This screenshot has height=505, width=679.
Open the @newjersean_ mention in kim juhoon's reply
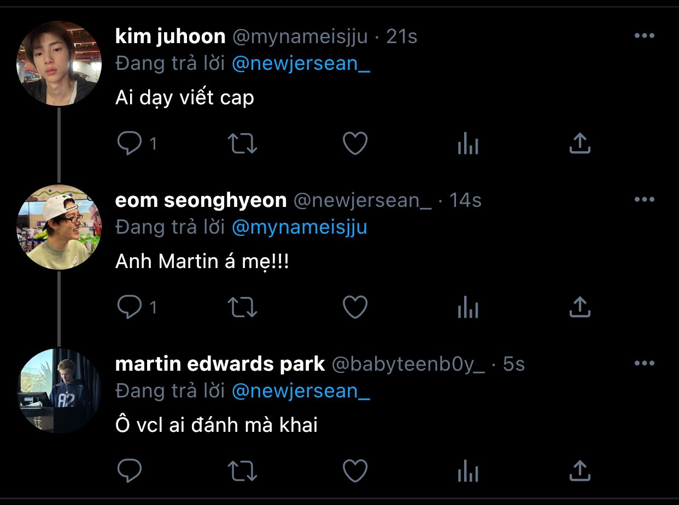click(x=301, y=64)
